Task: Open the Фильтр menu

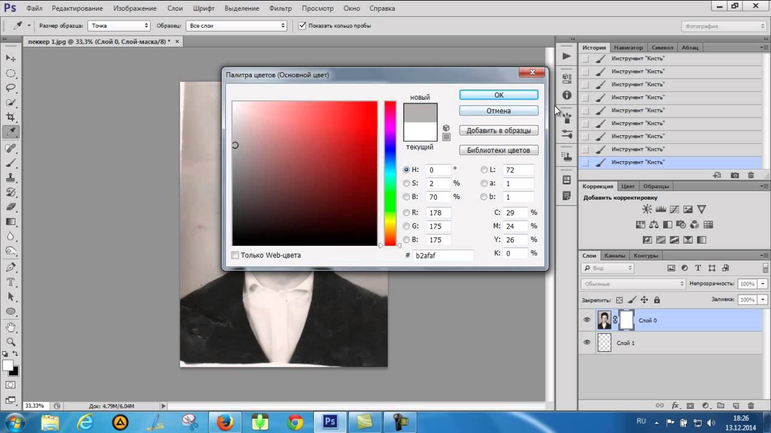Action: pyautogui.click(x=281, y=8)
